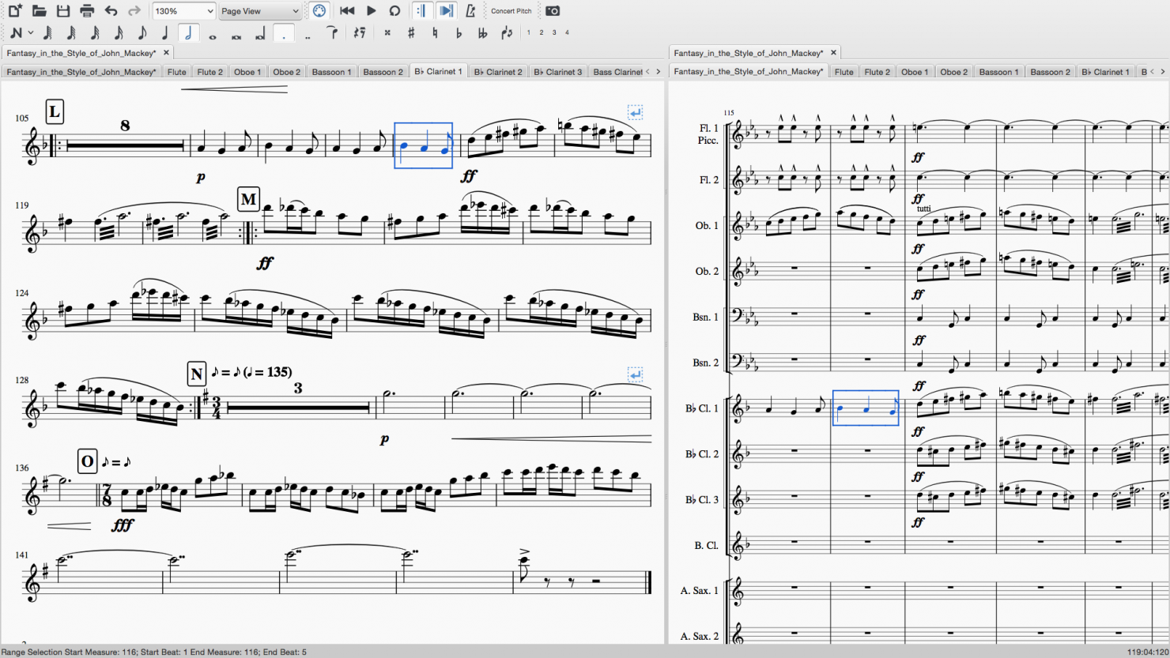This screenshot has height=658, width=1170.
Task: Apply a sharp accidental
Action: (410, 32)
